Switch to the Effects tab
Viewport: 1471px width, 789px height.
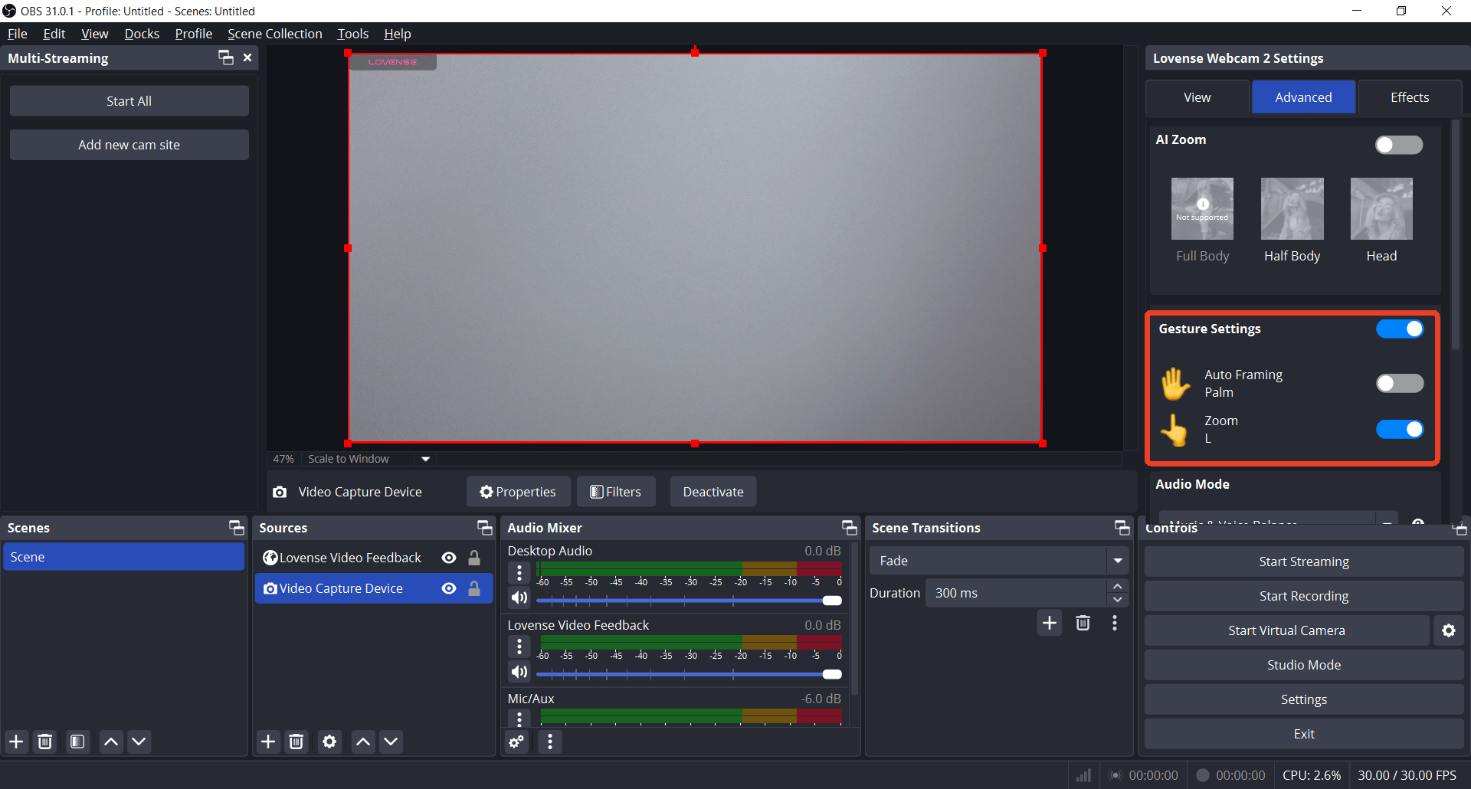point(1409,97)
